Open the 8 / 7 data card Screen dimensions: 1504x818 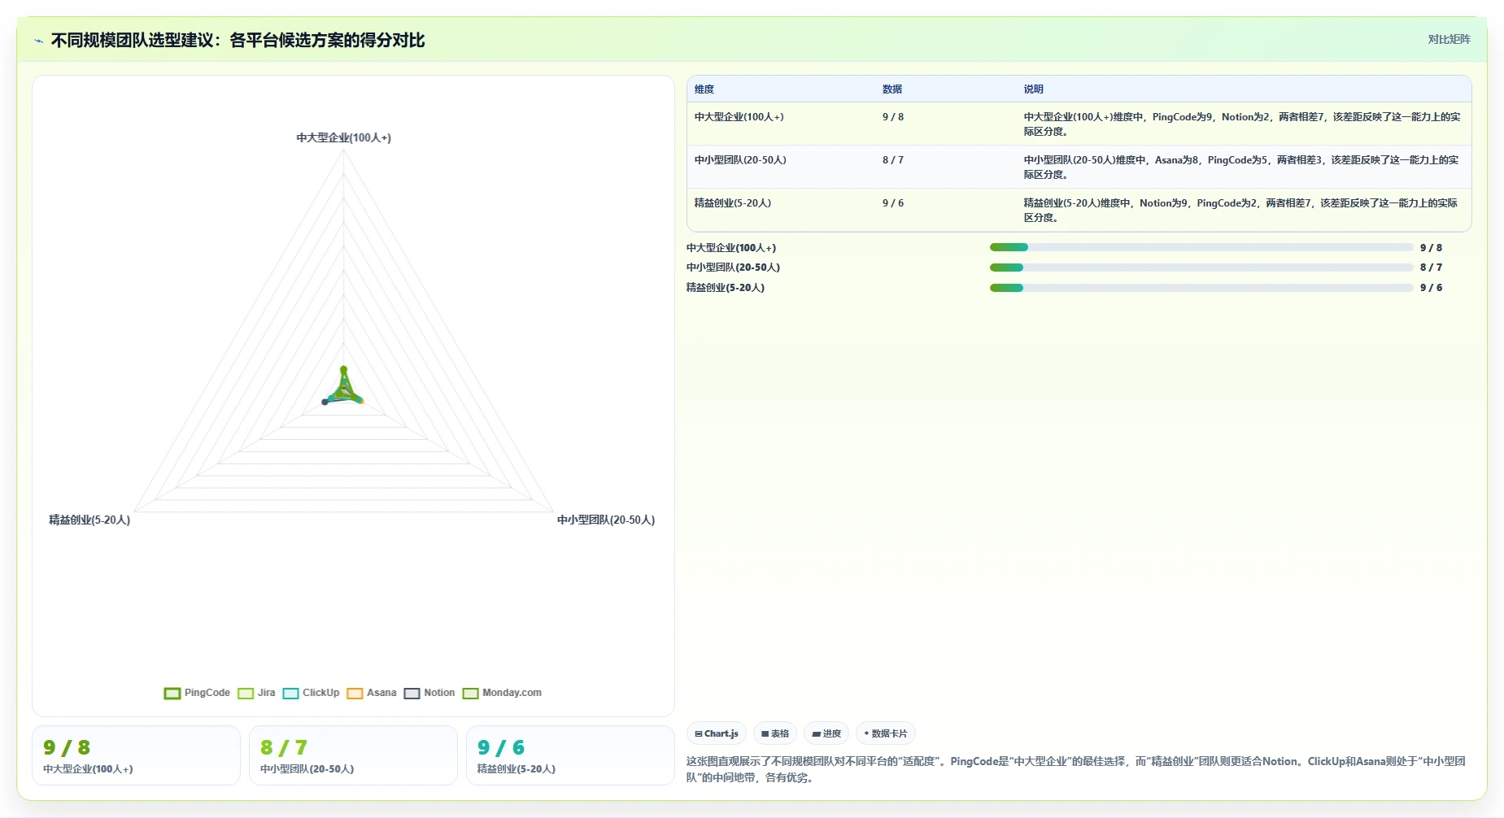pos(353,755)
